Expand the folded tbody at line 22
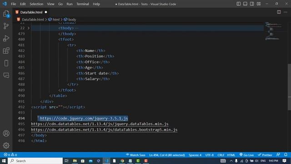This screenshot has height=164, width=291. point(28,28)
